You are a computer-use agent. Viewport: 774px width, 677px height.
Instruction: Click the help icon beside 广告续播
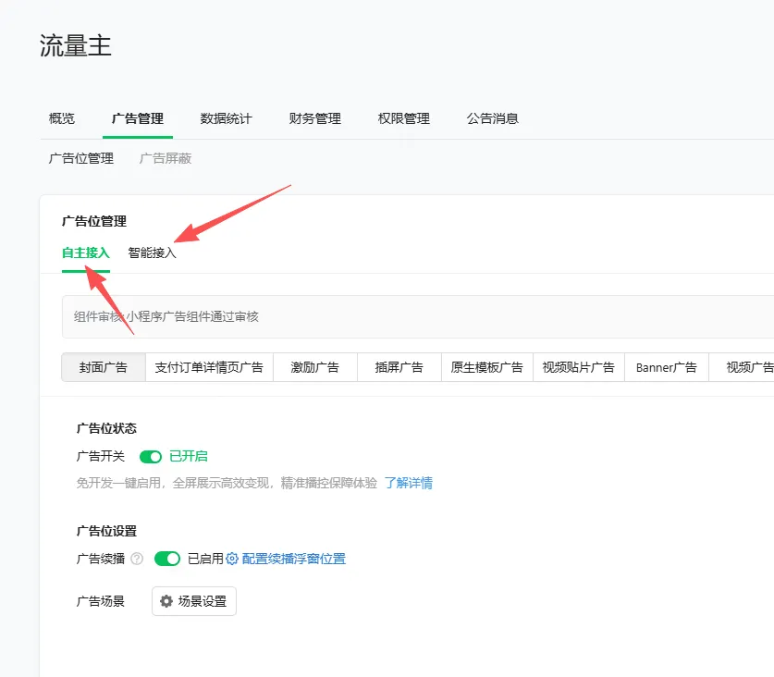pos(137,559)
